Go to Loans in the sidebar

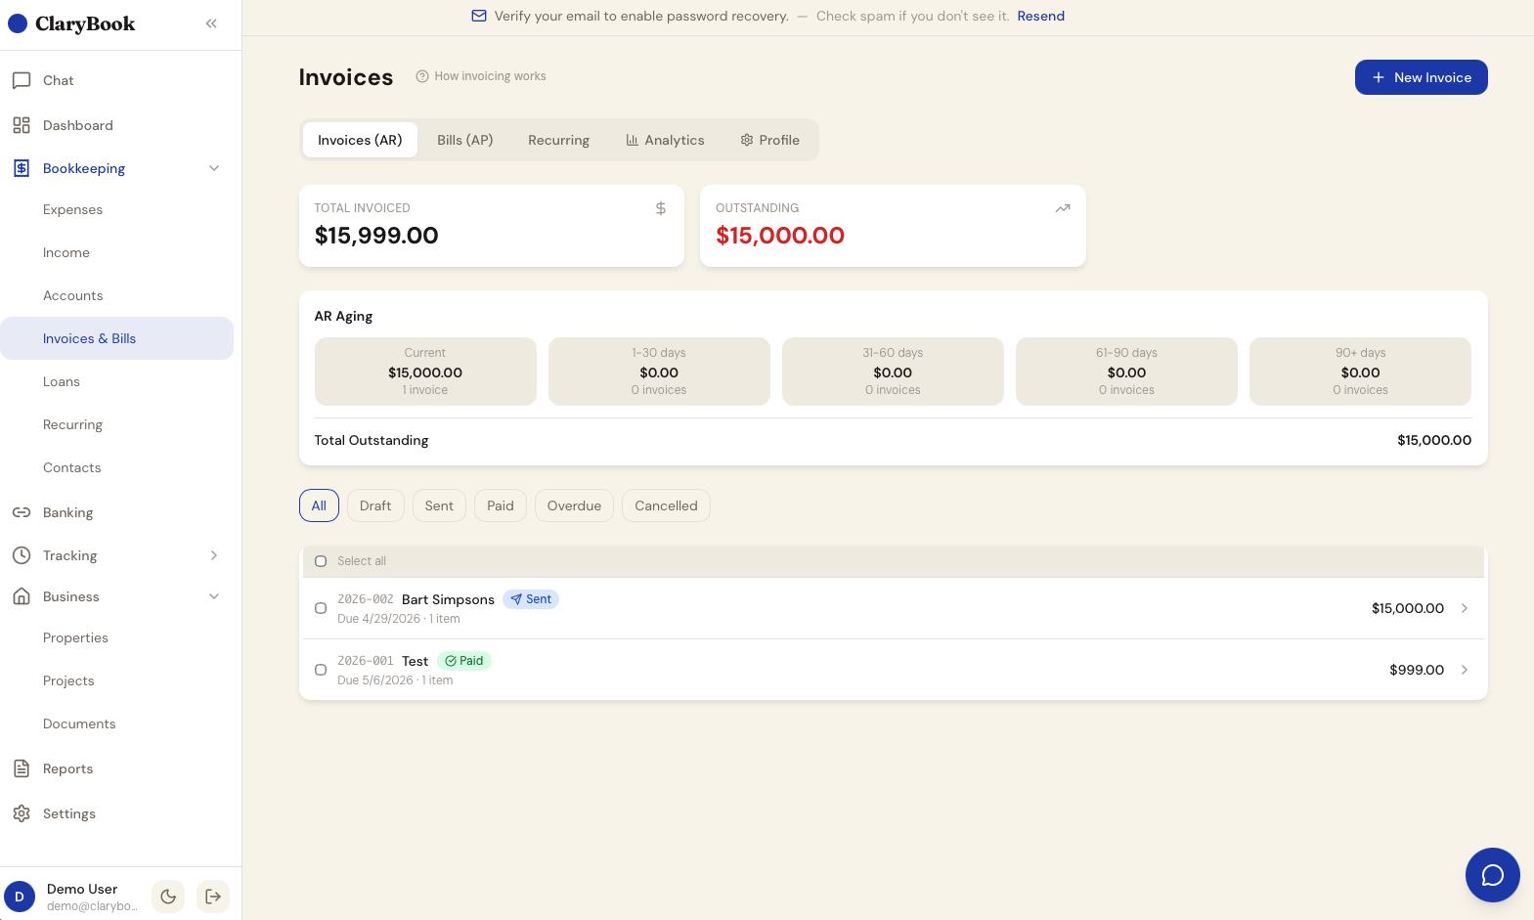pos(62,381)
